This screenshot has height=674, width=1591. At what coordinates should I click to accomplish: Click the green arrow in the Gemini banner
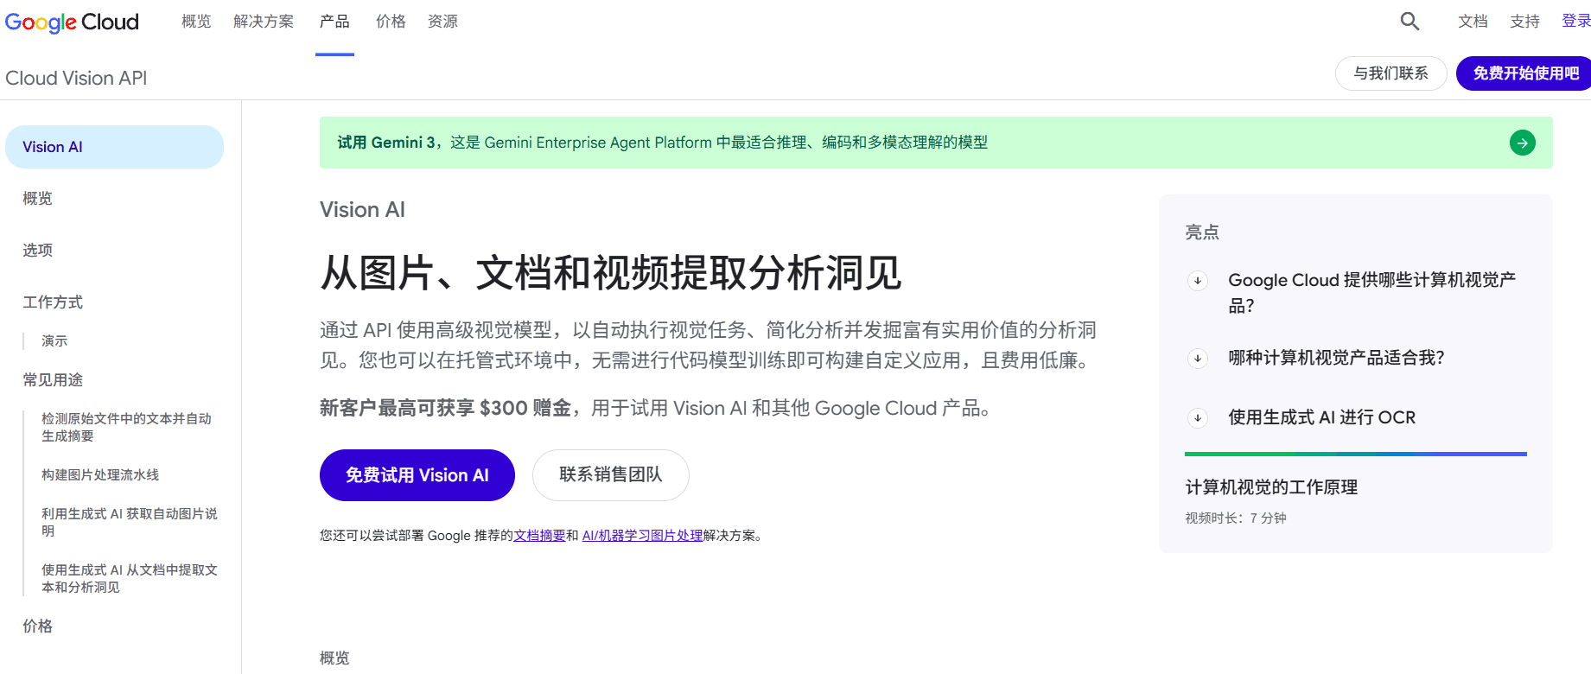pos(1523,143)
